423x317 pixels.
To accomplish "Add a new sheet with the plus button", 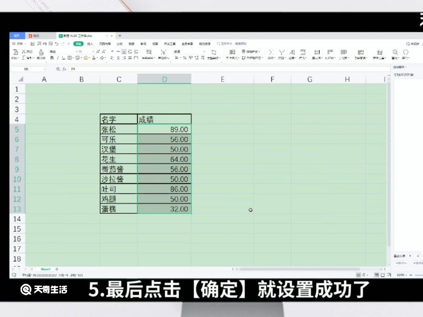I will click(x=57, y=269).
